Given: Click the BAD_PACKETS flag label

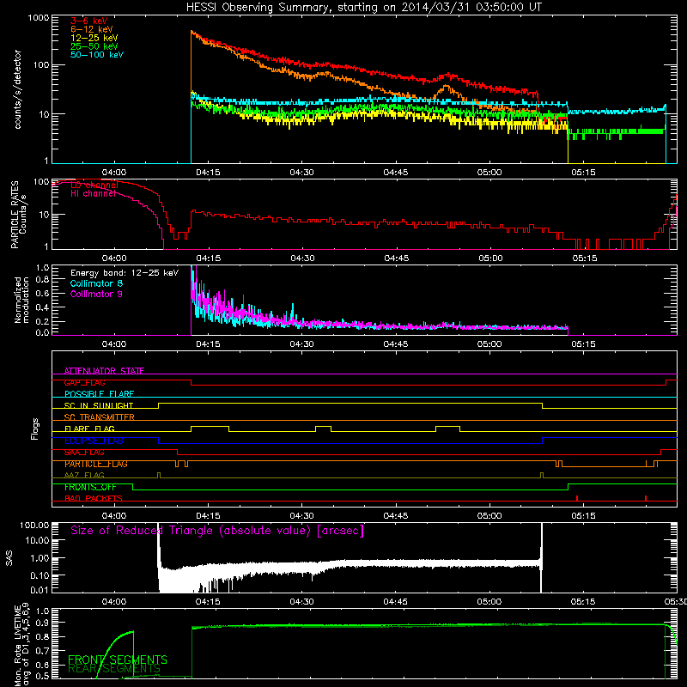Looking at the screenshot, I should 94,498.
